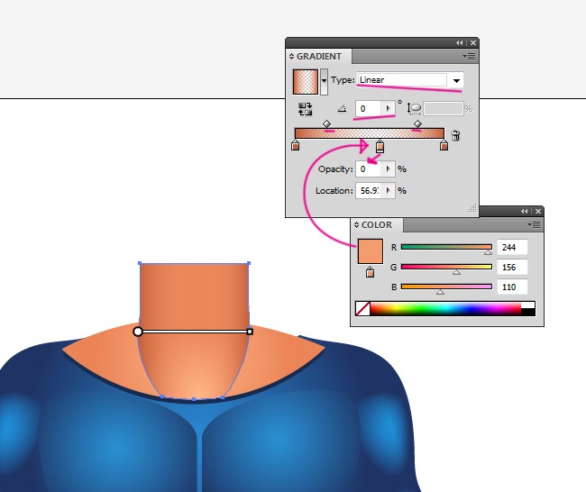
Task: Collapse the Gradient panel with double arrows
Action: pyautogui.click(x=459, y=42)
